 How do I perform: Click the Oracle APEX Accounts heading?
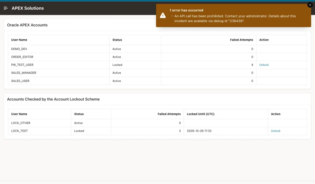(27, 25)
